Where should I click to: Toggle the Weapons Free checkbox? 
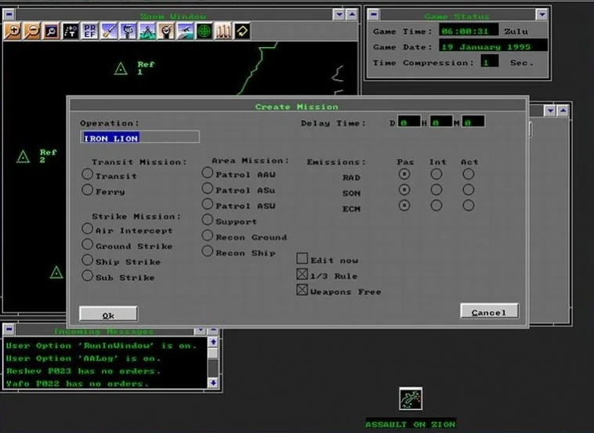(x=302, y=290)
